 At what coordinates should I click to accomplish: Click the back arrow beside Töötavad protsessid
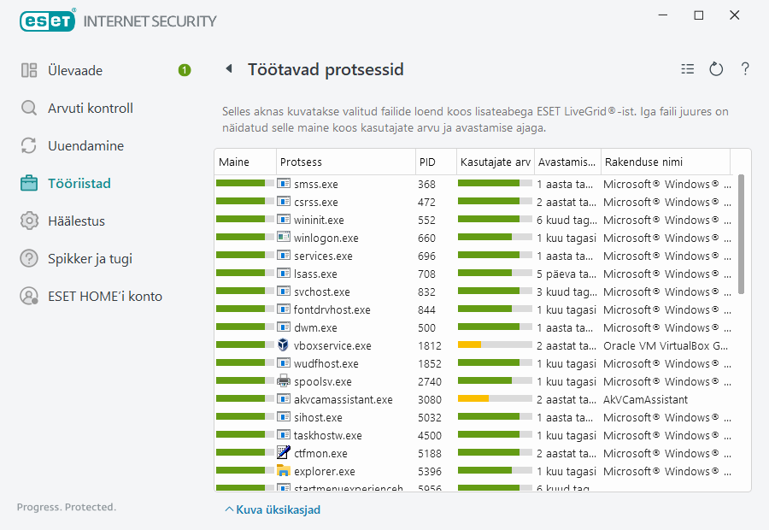point(229,69)
